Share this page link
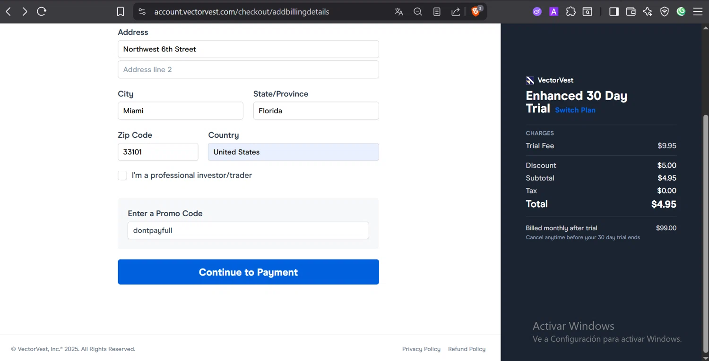This screenshot has height=361, width=709. (x=456, y=12)
